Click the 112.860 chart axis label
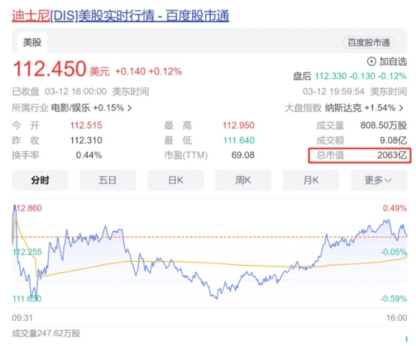 coord(27,208)
